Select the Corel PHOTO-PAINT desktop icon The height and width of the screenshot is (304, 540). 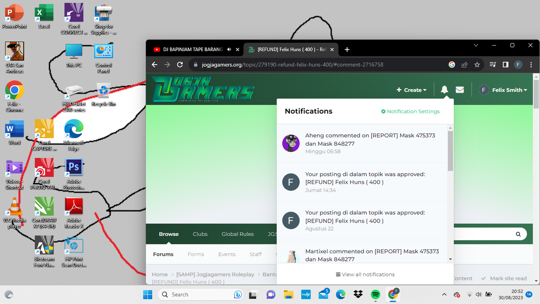pyautogui.click(x=44, y=174)
